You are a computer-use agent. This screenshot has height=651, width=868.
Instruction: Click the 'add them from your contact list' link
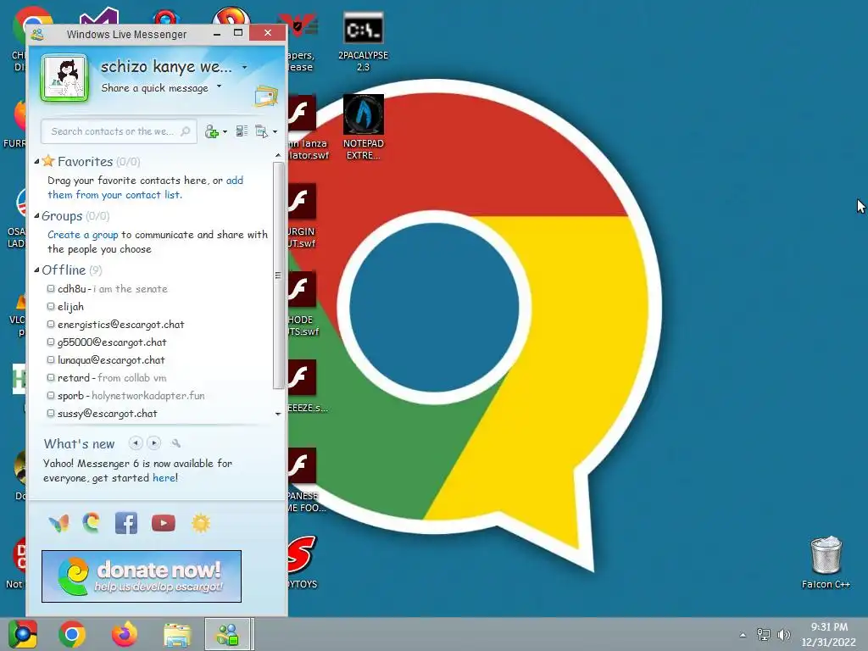145,187
